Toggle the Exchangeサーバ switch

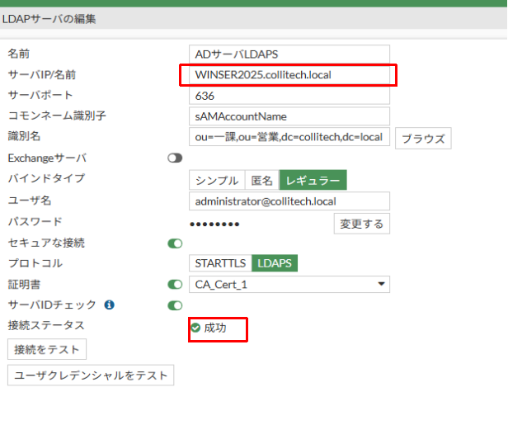pyautogui.click(x=175, y=158)
